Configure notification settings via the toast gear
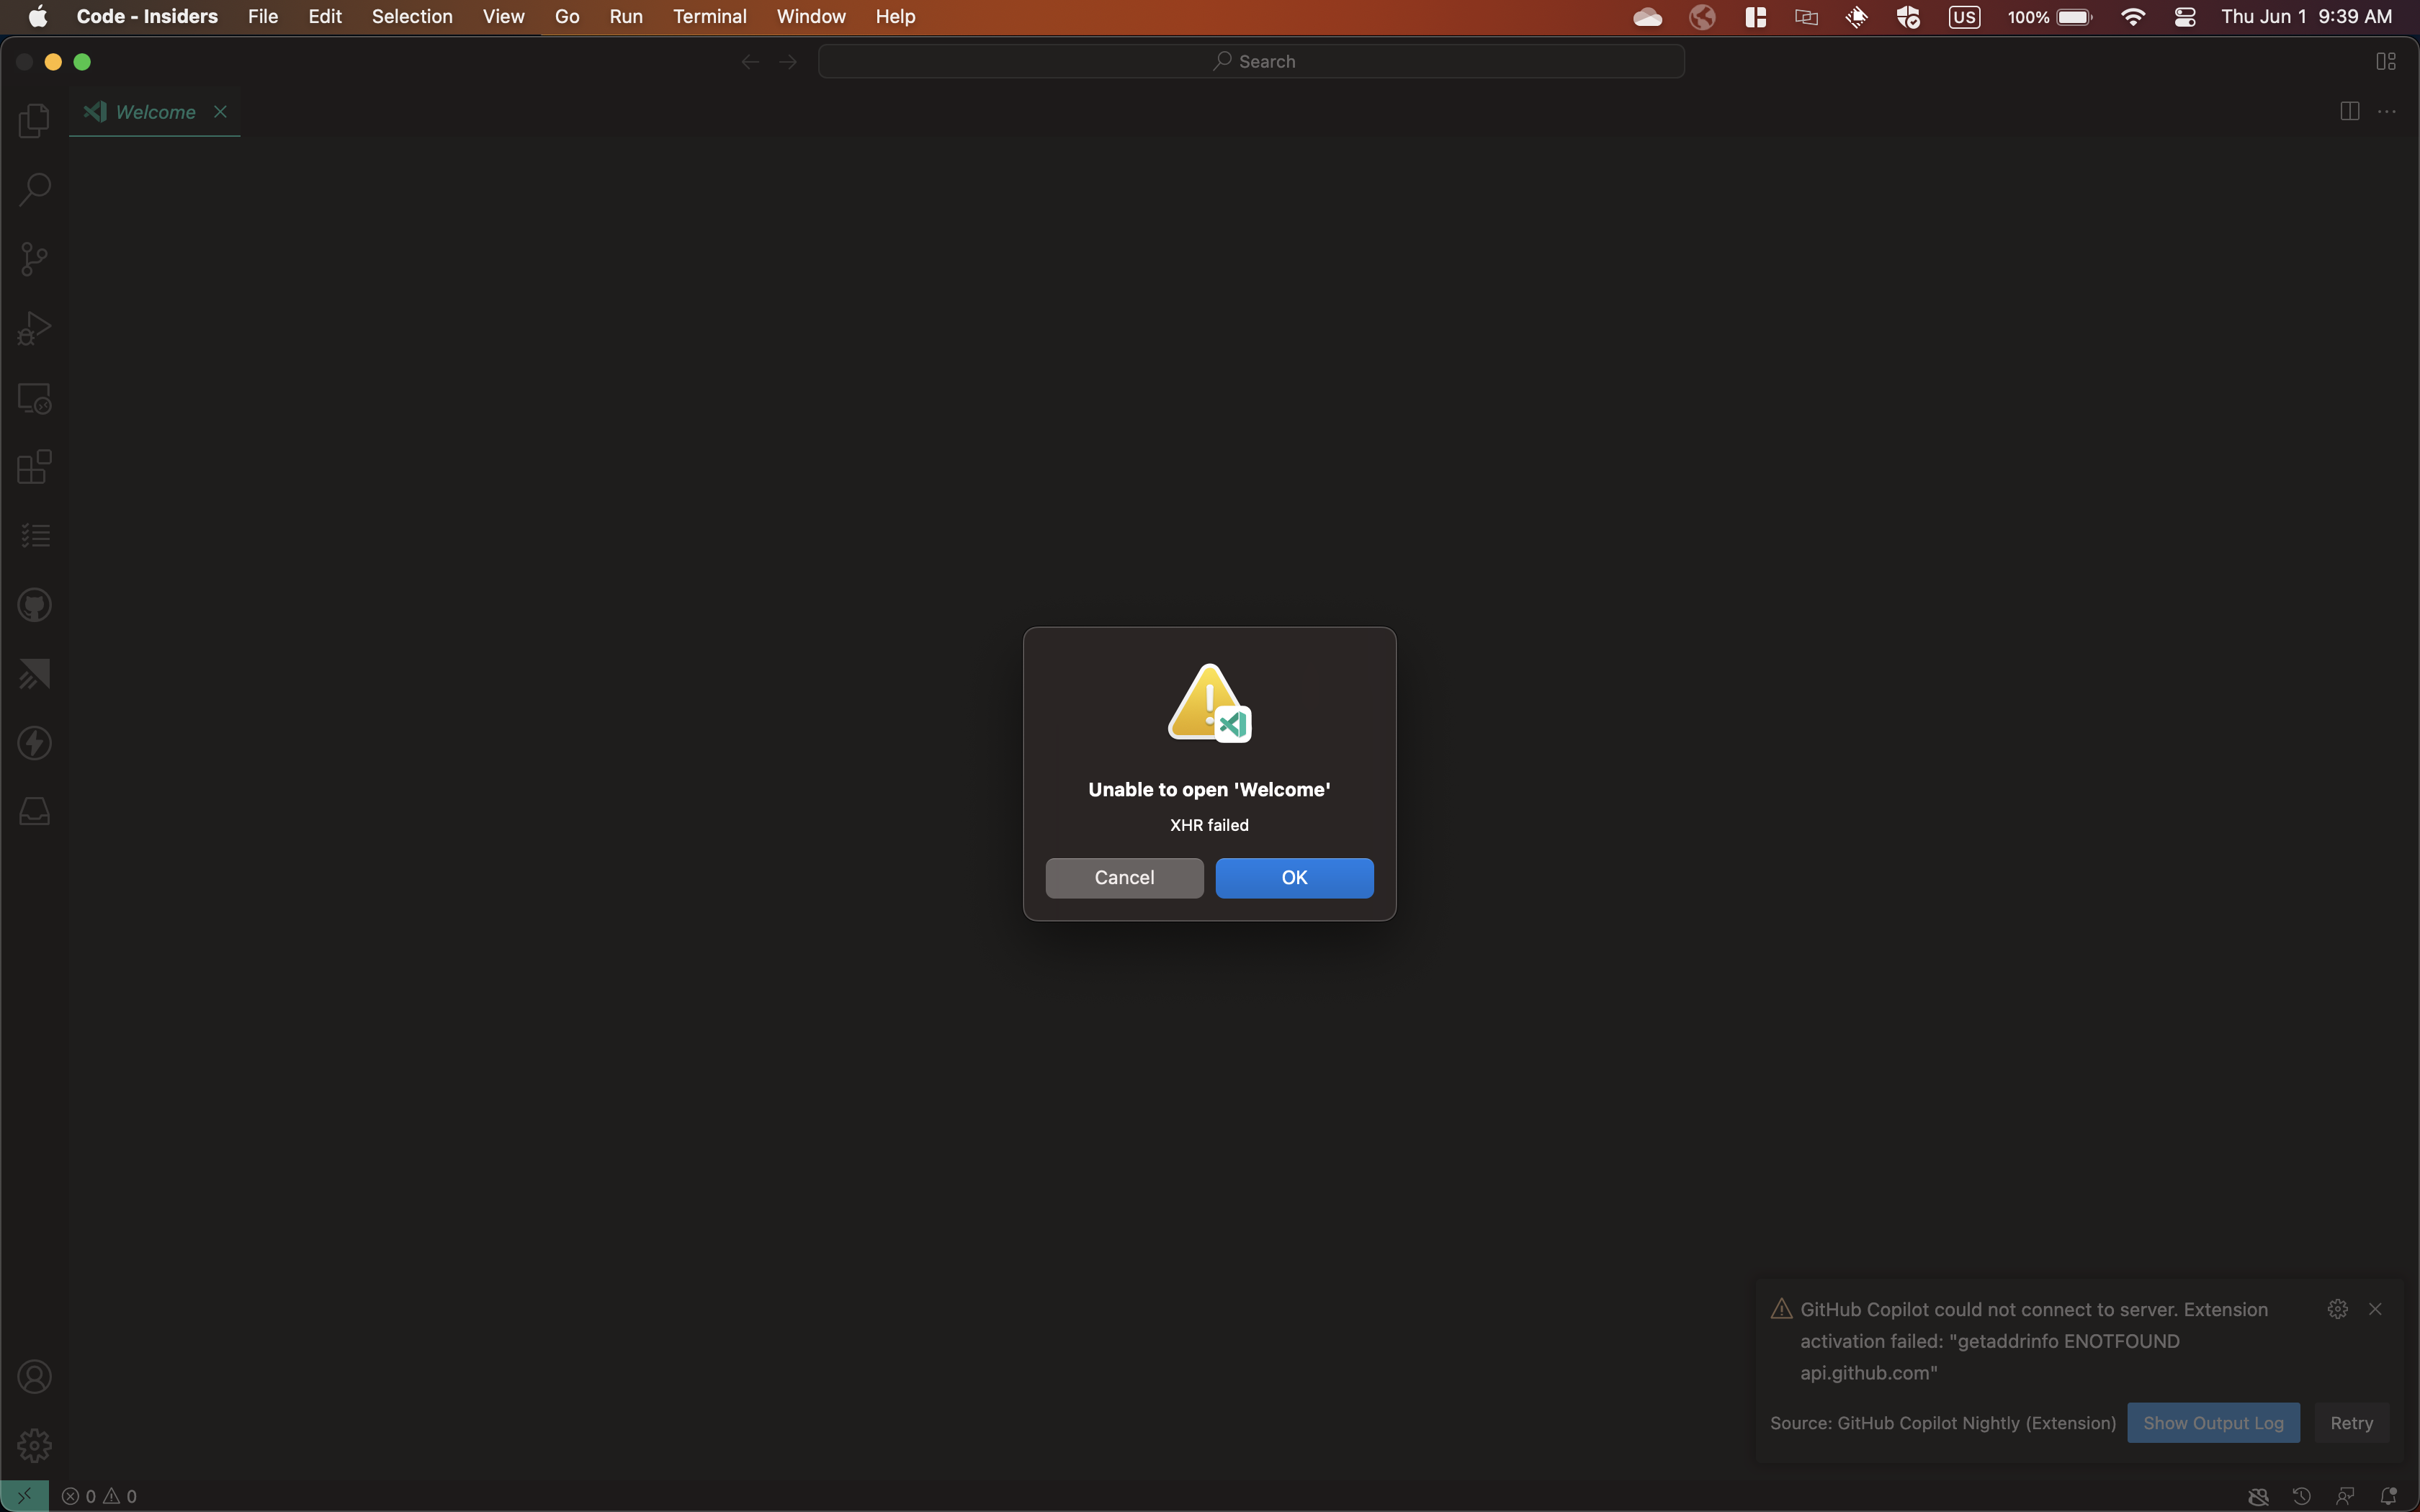The height and width of the screenshot is (1512, 2420). (2337, 1308)
